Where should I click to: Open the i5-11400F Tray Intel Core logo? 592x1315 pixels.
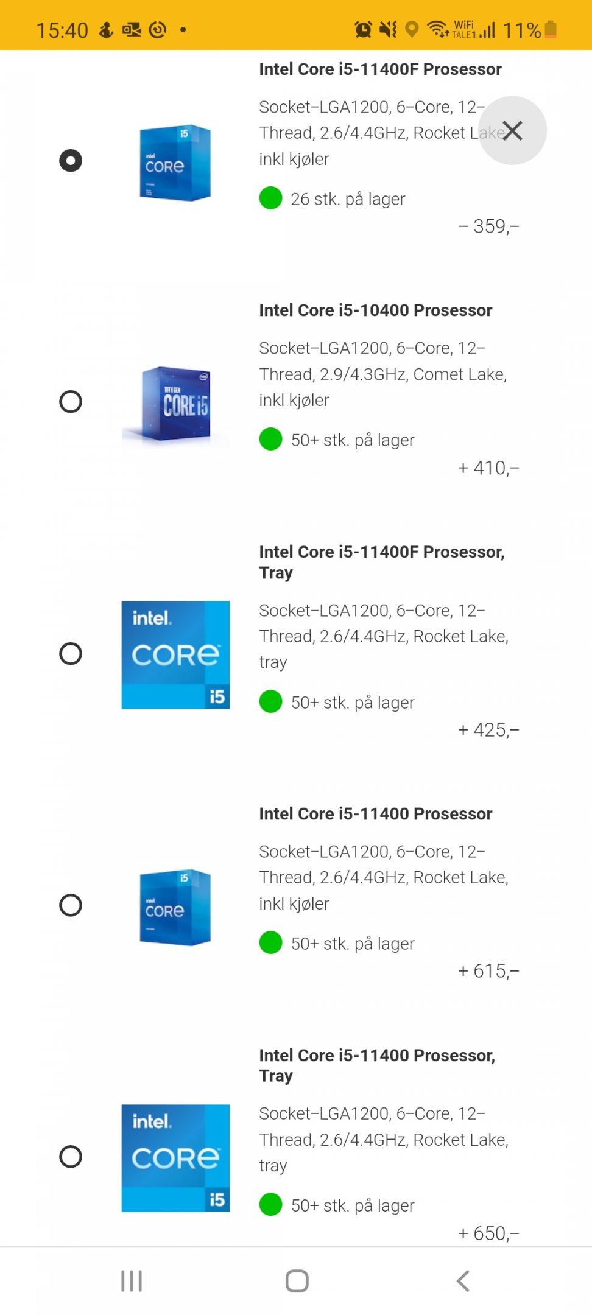(175, 655)
